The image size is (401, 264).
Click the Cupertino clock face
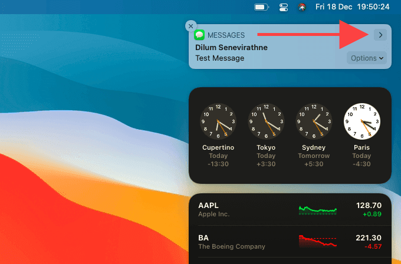click(218, 121)
